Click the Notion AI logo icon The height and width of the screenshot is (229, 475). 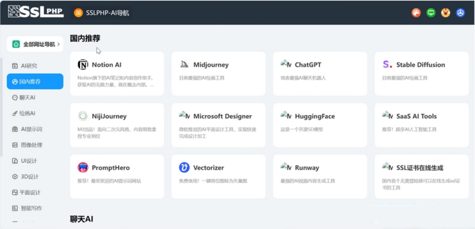pyautogui.click(x=83, y=65)
